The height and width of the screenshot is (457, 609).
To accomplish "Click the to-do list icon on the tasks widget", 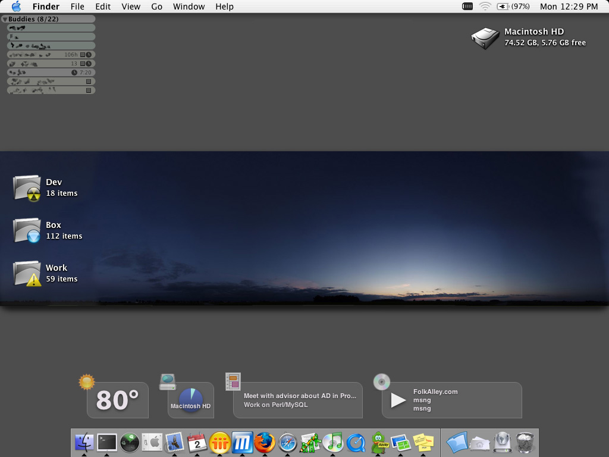I will [x=233, y=381].
